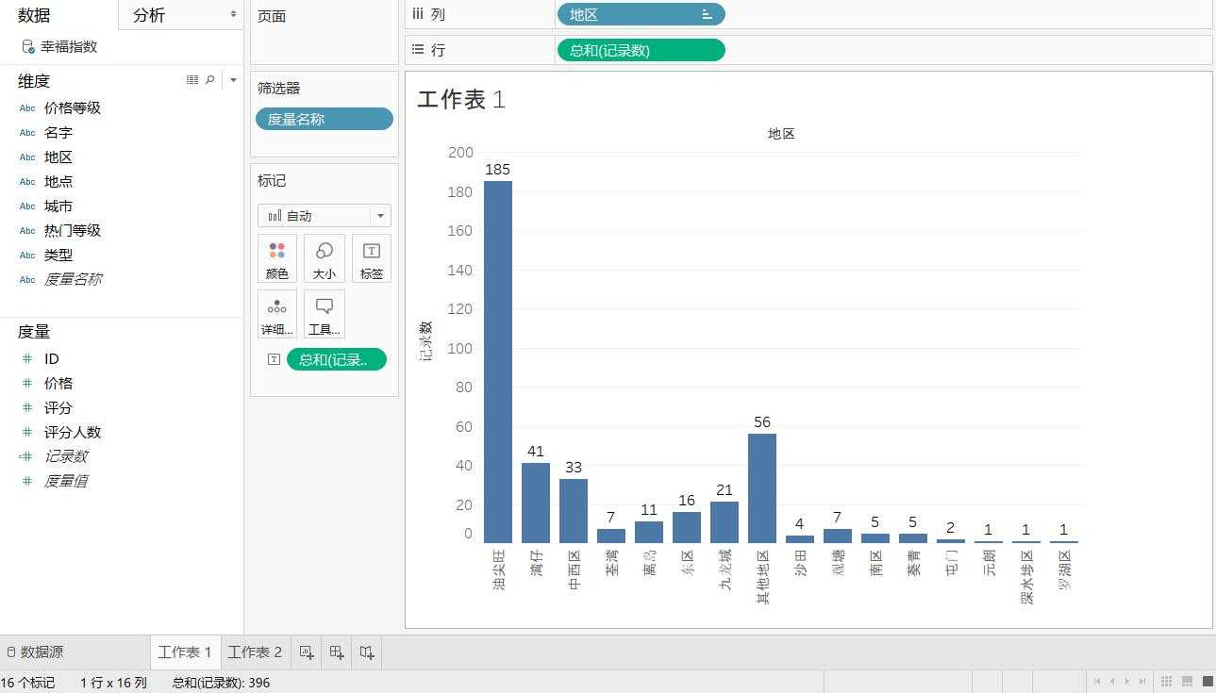Click 总和(记录数): 396 in status bar
This screenshot has height=693, width=1216.
[221, 683]
